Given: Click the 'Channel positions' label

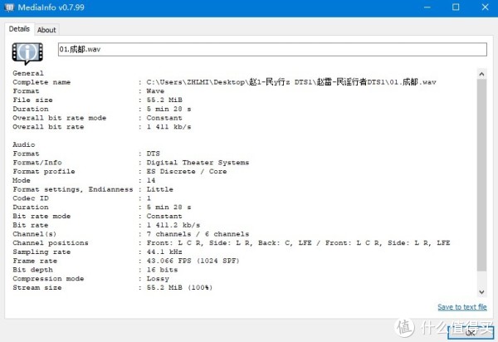Looking at the screenshot, I should (x=51, y=243).
